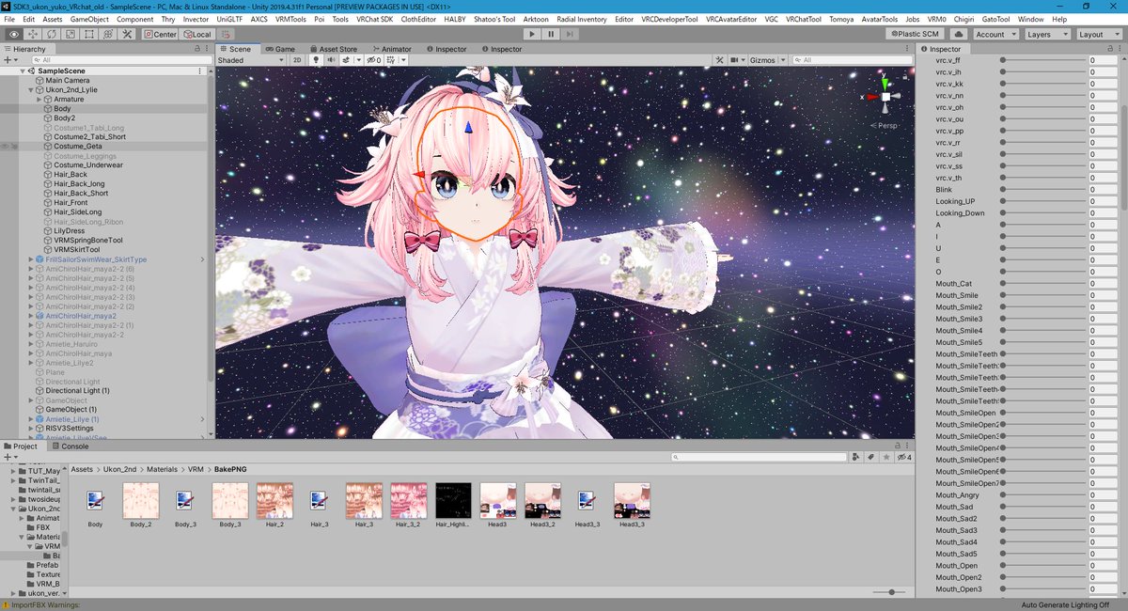
Task: Collapse the Ukon_2nd_Lylie hierarchy node
Action: [x=33, y=90]
